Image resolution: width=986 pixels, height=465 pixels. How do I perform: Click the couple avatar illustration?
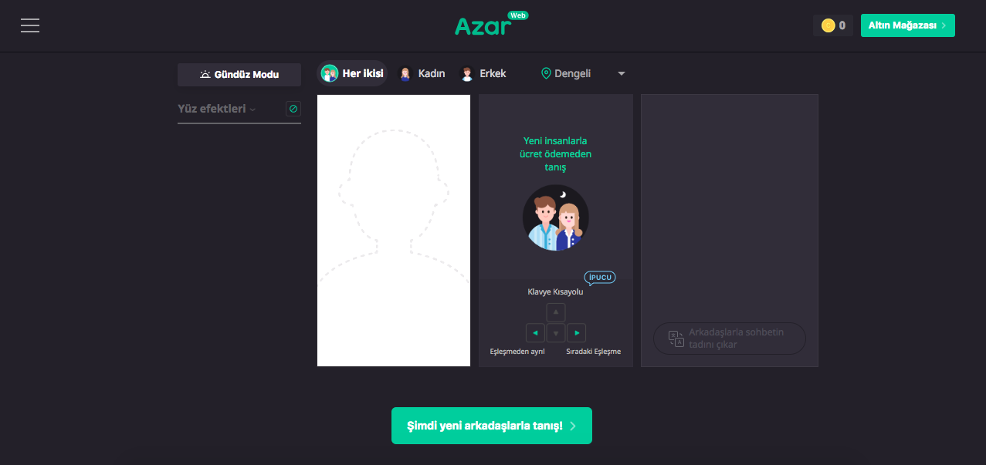pos(556,217)
